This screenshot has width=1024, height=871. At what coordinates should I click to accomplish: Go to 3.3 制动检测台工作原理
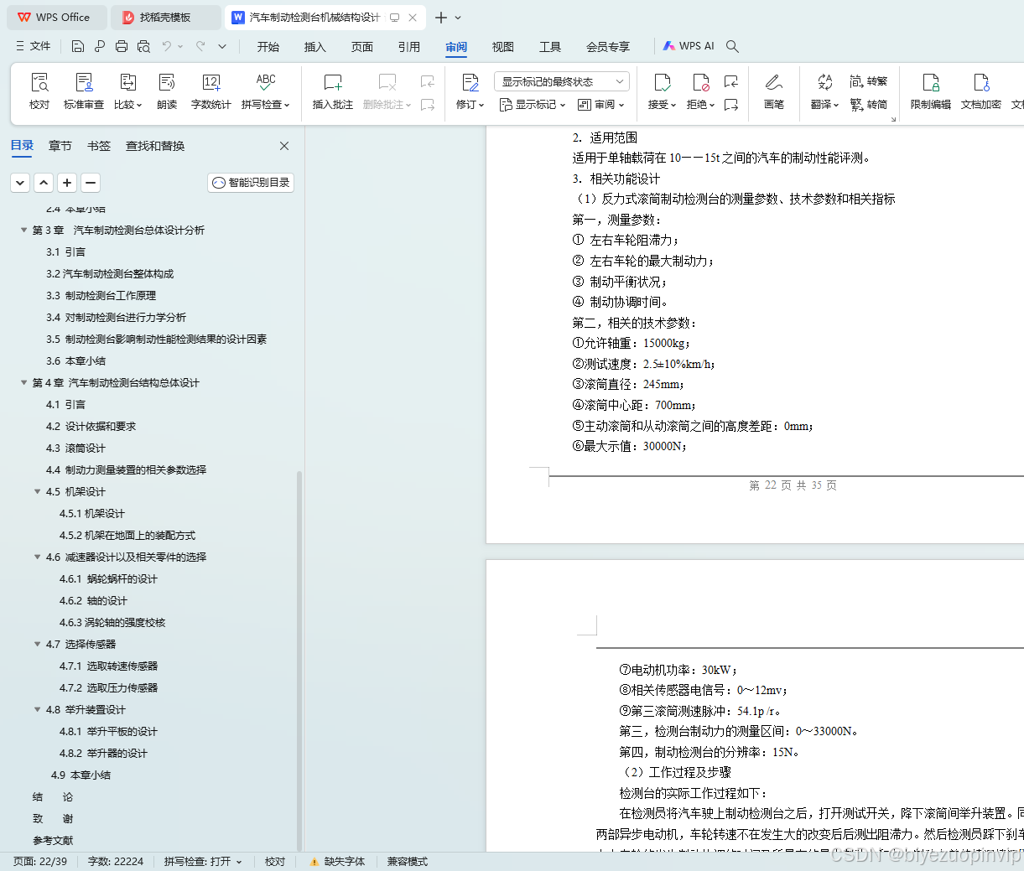[101, 295]
